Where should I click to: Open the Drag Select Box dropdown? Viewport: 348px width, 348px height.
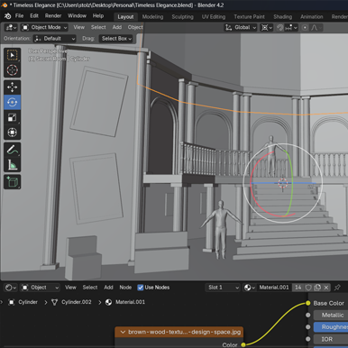pos(116,39)
